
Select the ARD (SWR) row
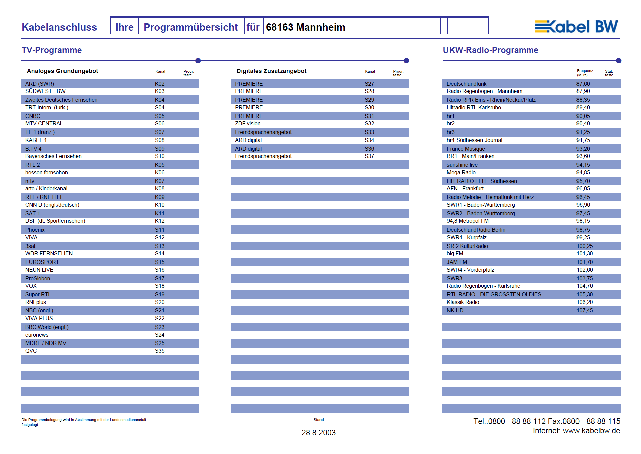(x=110, y=84)
